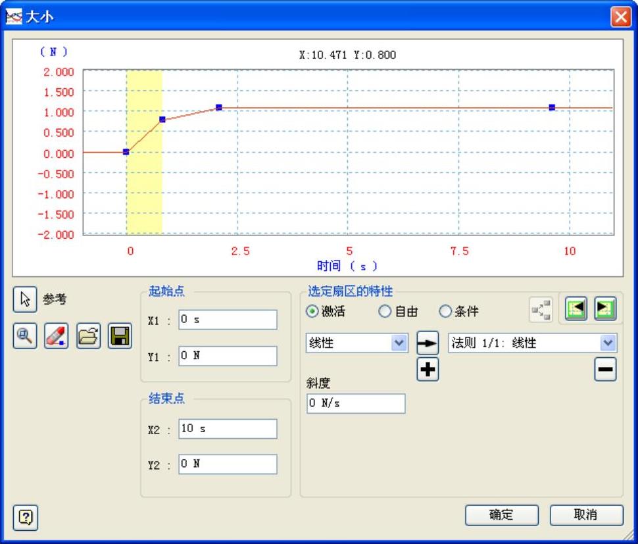Click the 确定 button
This screenshot has height=544, width=638.
(501, 515)
